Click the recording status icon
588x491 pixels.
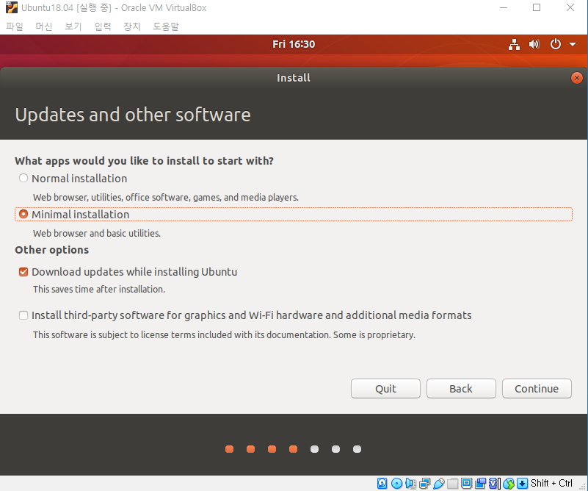click(480, 484)
